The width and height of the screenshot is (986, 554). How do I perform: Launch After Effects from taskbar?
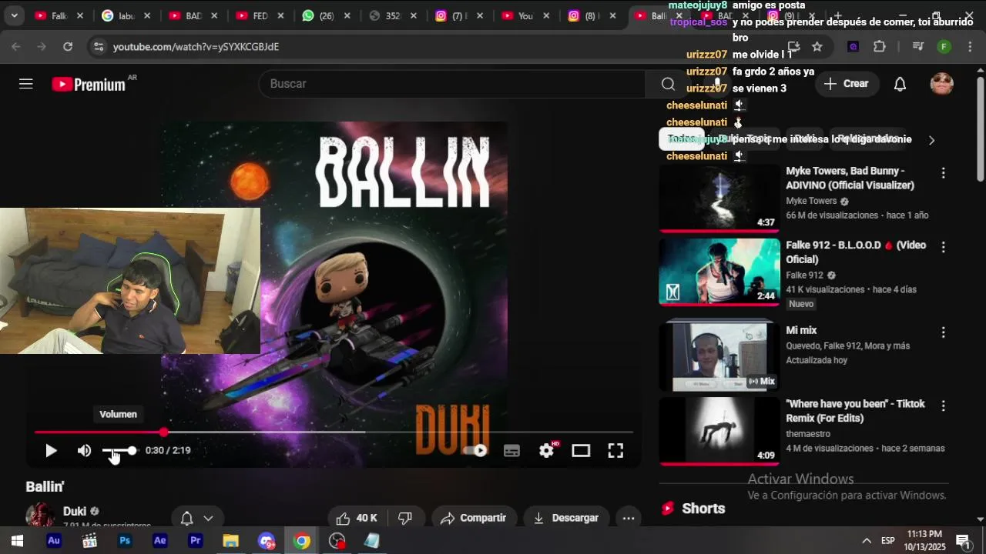click(x=160, y=541)
